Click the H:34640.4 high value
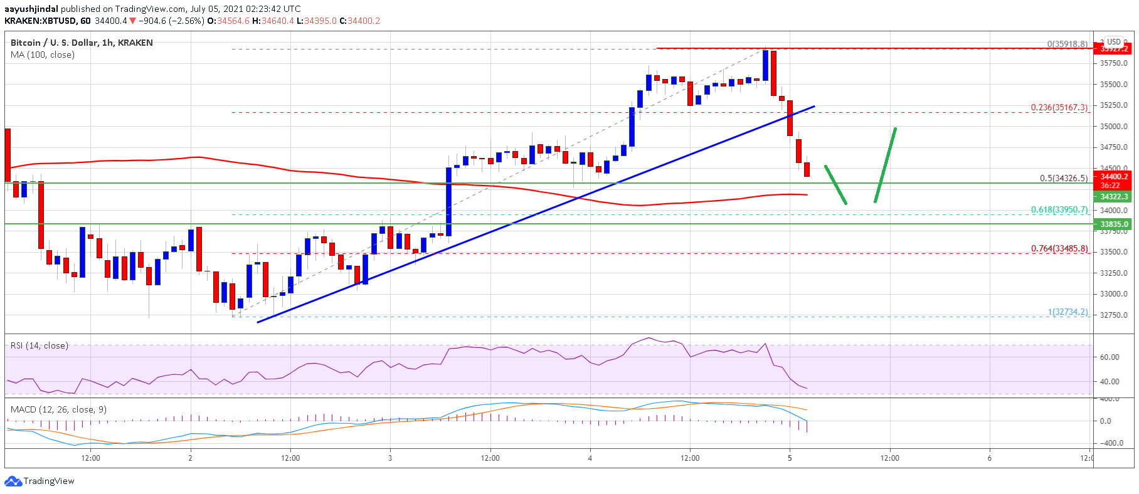Viewport: 1139px width, 494px height. click(x=273, y=21)
